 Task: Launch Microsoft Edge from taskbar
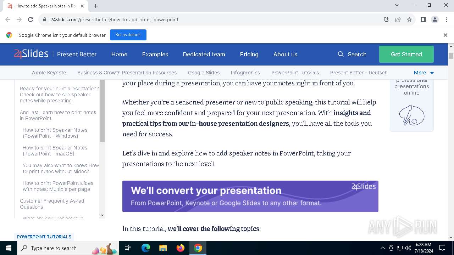click(146, 248)
